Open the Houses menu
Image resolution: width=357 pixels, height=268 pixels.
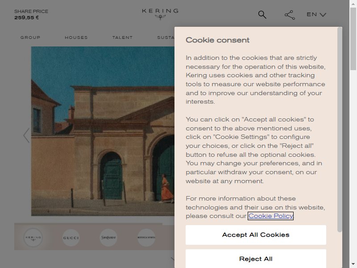click(x=76, y=38)
